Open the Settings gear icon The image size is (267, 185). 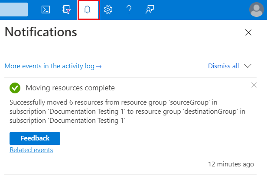pos(108,10)
